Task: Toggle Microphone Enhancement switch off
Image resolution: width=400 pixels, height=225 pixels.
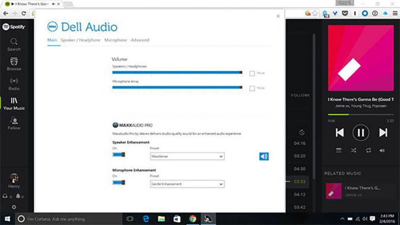Action: [119, 182]
